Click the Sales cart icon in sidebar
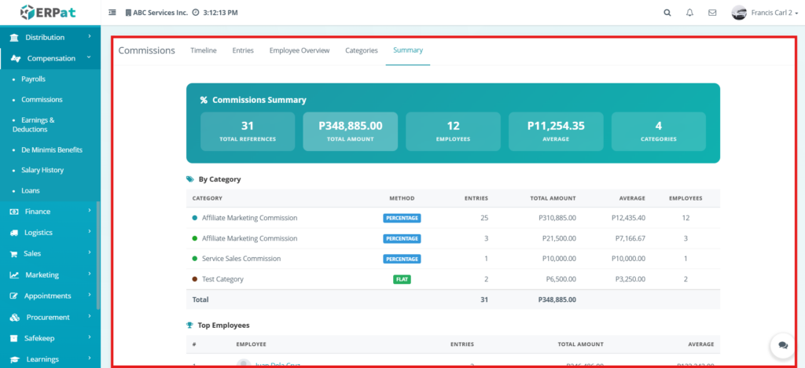The height and width of the screenshot is (368, 805). [x=15, y=254]
